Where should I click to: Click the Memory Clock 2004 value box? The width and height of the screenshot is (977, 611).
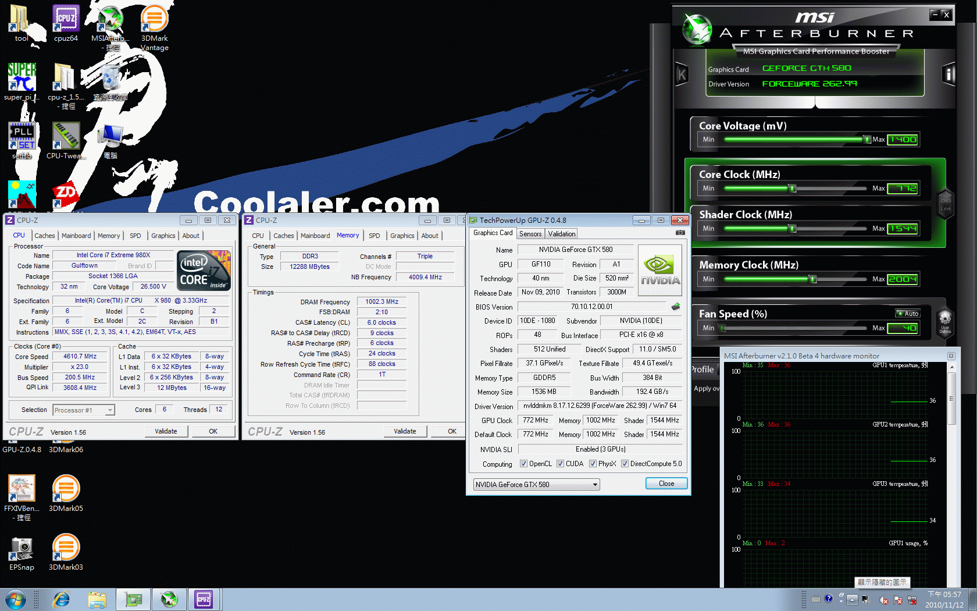903,279
